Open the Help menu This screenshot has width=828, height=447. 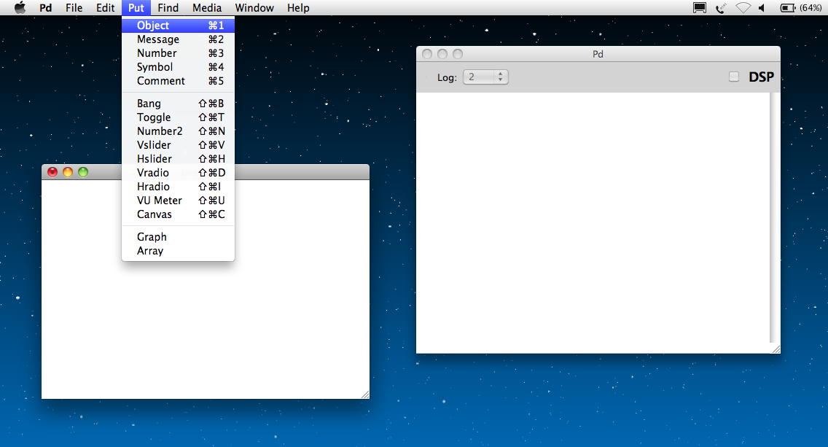[298, 8]
